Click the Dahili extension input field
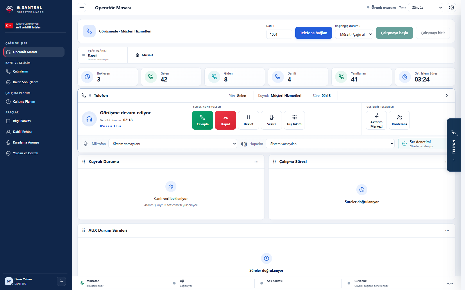The width and height of the screenshot is (465, 290). (x=279, y=34)
